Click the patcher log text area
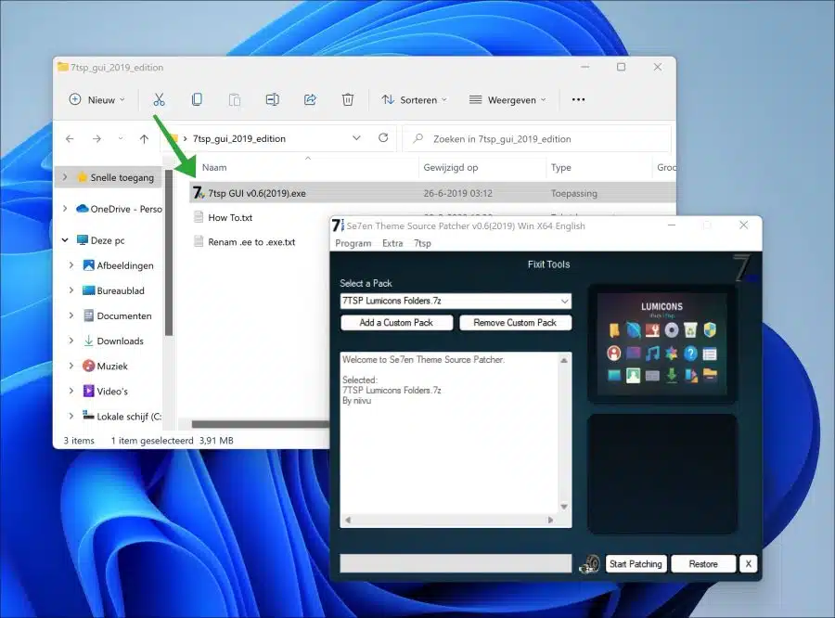The image size is (835, 618). pos(451,433)
